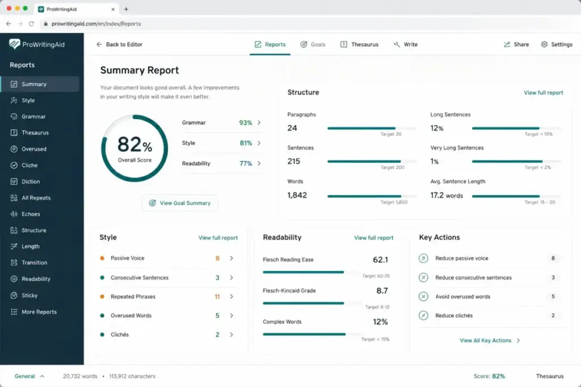Viewport: 581px width, 387px height.
Task: Open the More Reports list icon
Action: pos(14,312)
